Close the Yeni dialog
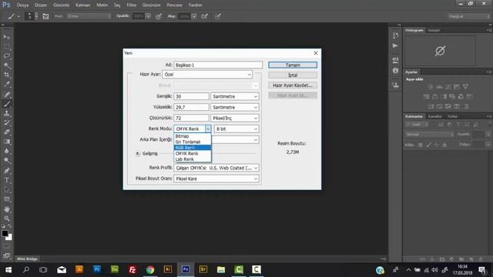The image size is (493, 277). click(x=316, y=53)
